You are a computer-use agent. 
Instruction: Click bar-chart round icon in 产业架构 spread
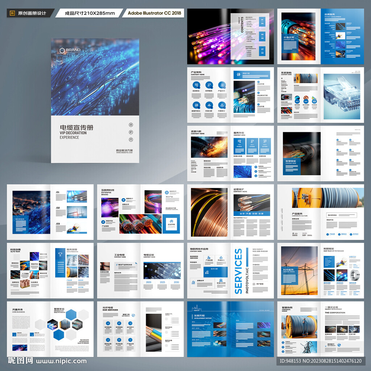click(222, 85)
